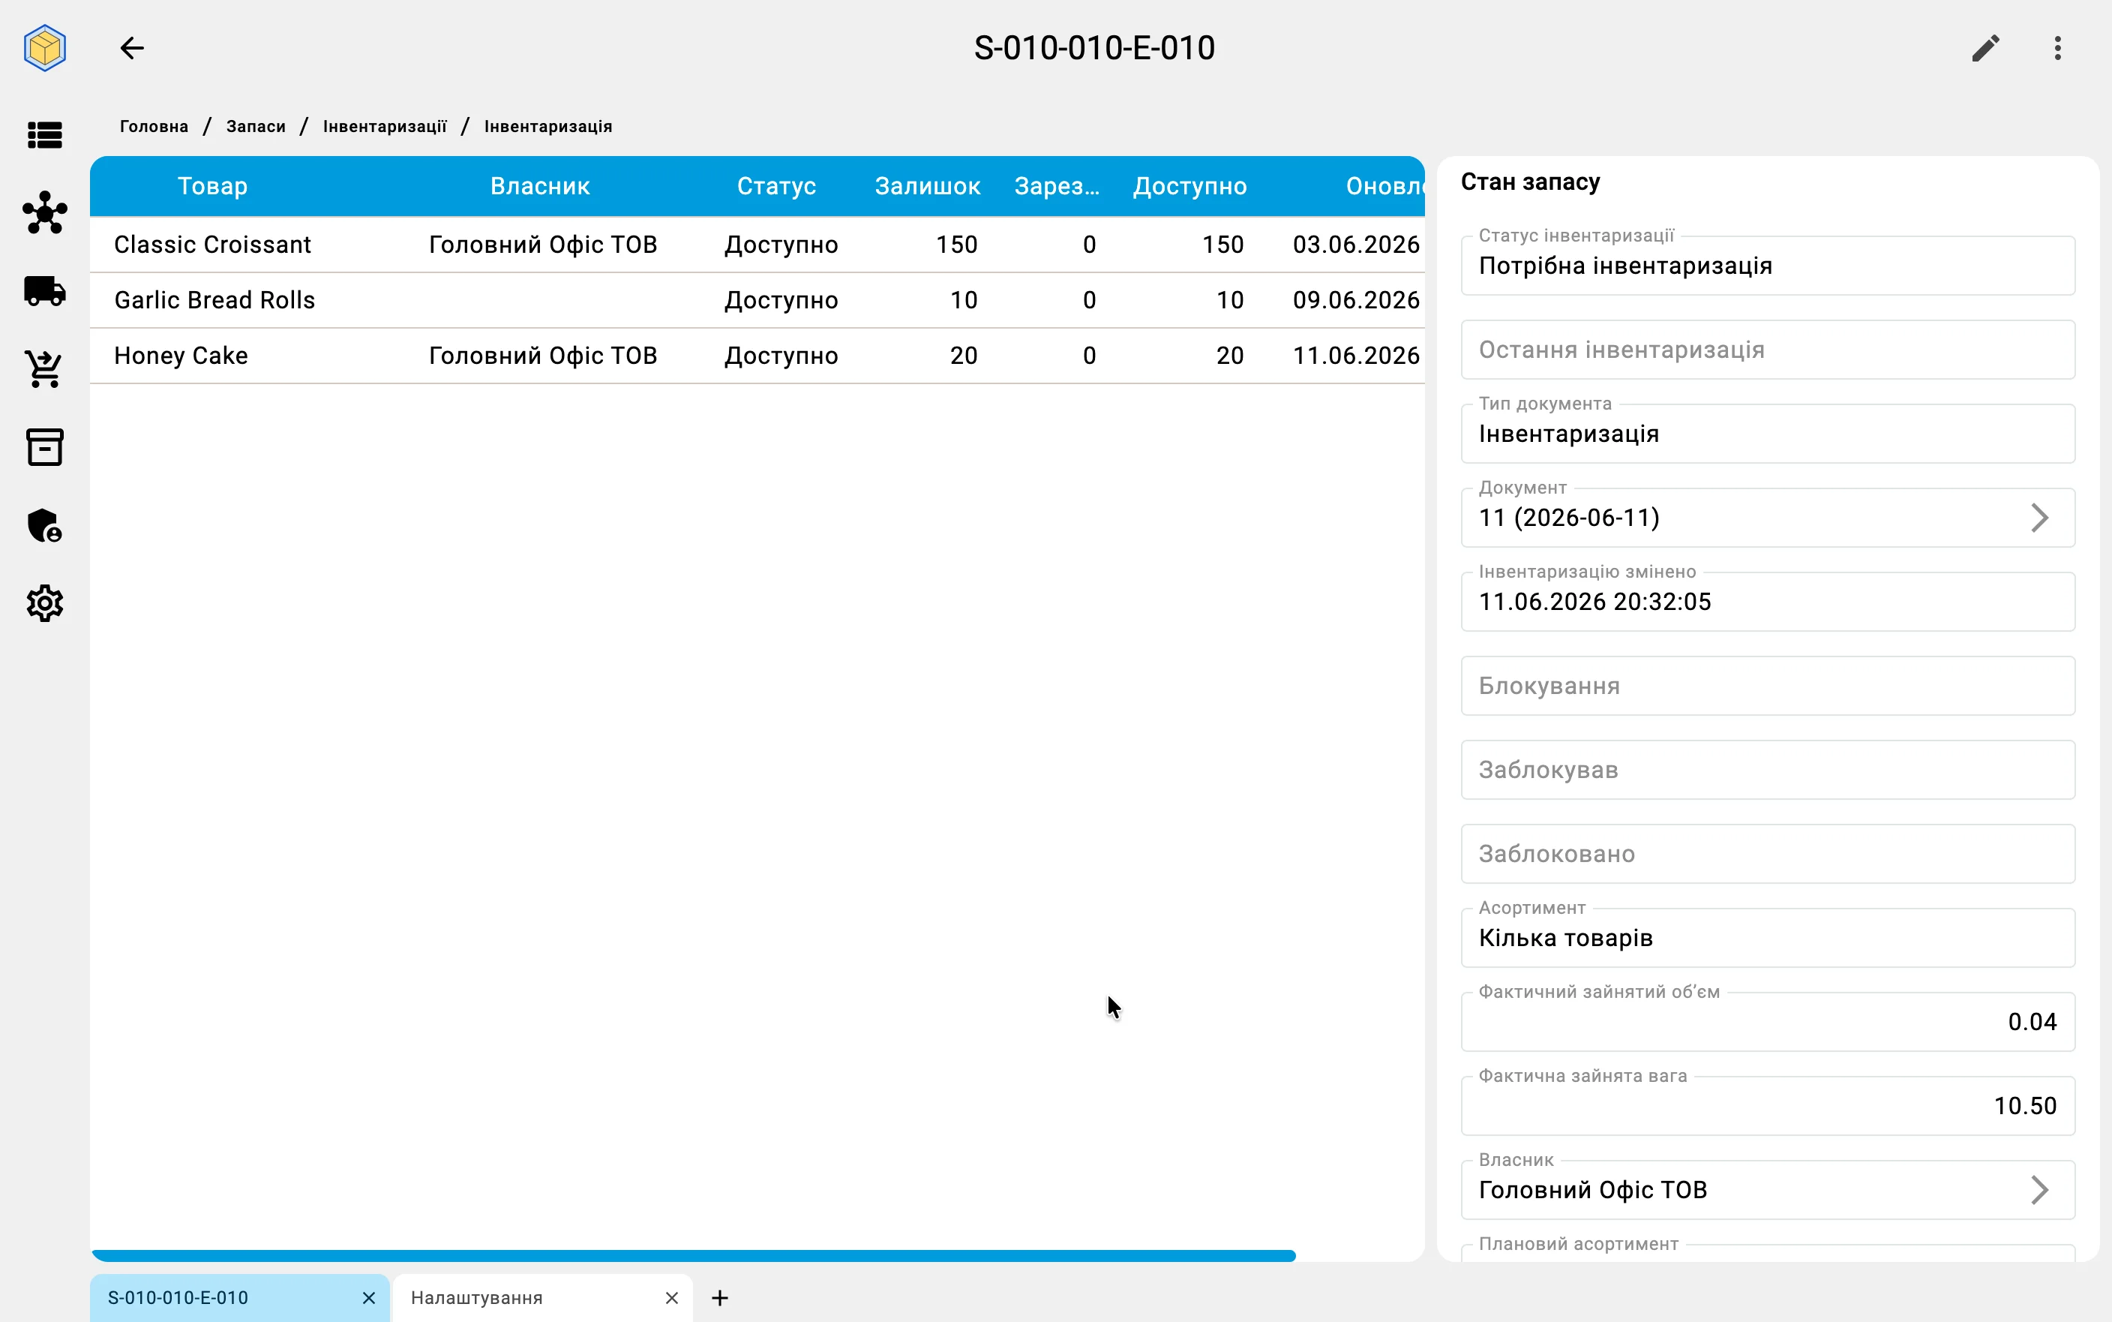Click the 11.06.2026 date cell
The height and width of the screenshot is (1322, 2112).
click(x=1356, y=356)
